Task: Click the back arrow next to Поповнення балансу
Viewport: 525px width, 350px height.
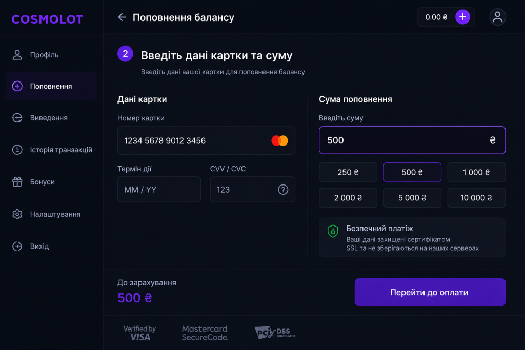Action: click(x=122, y=17)
